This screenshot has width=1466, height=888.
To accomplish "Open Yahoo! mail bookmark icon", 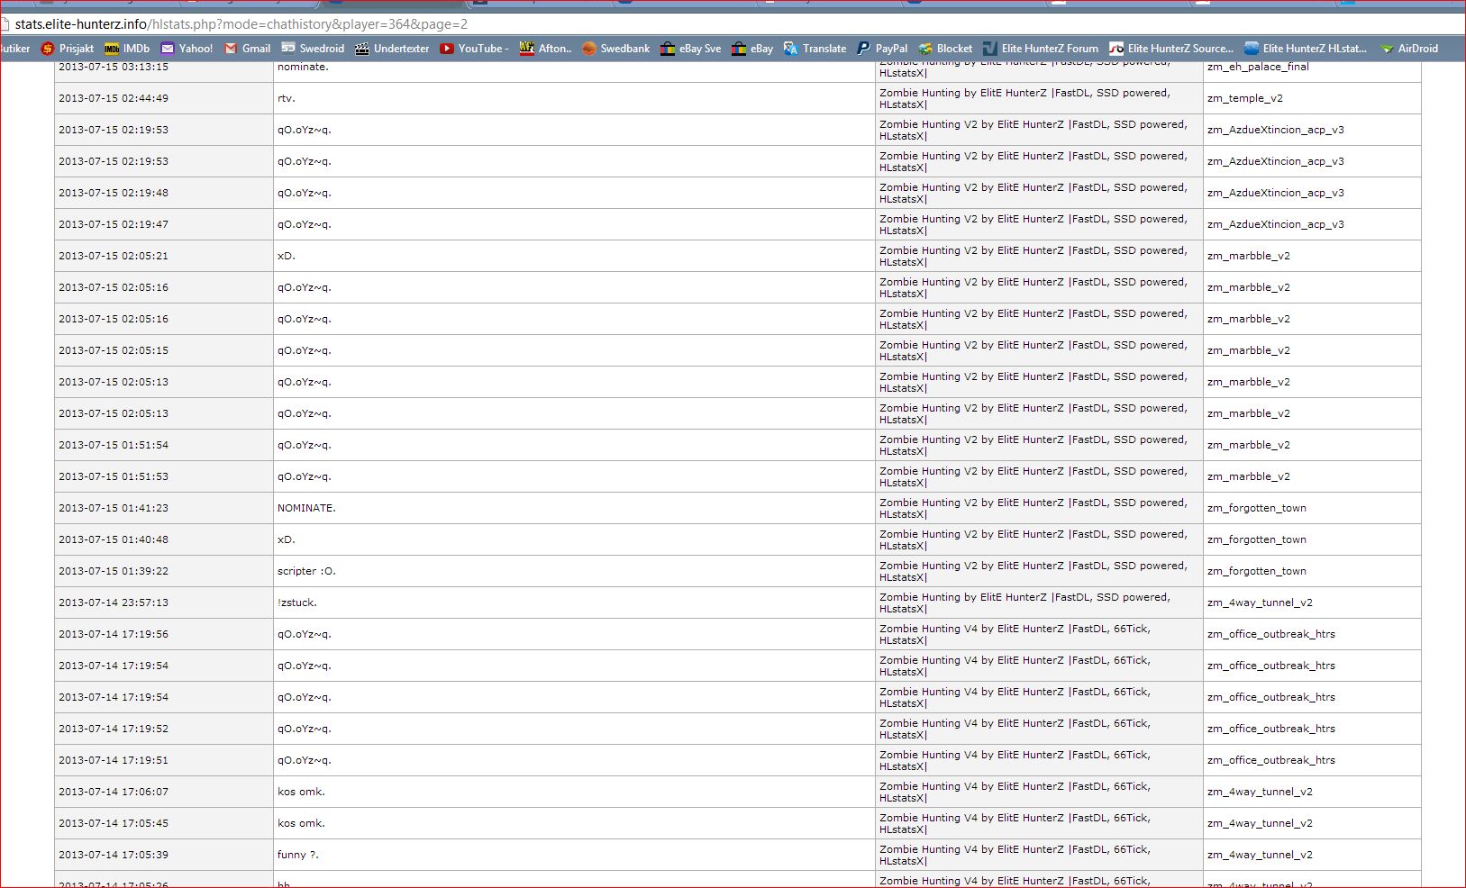I will coord(168,49).
